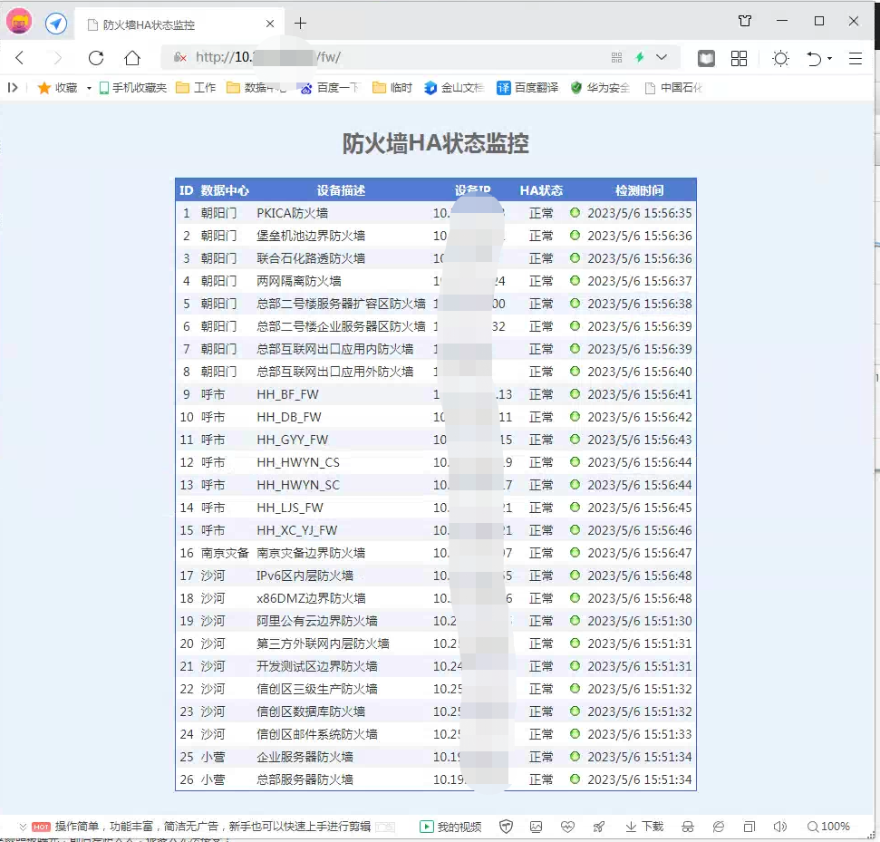Expand the favorites 收藏 dropdown arrow
Image resolution: width=880 pixels, height=842 pixels.
(x=89, y=88)
